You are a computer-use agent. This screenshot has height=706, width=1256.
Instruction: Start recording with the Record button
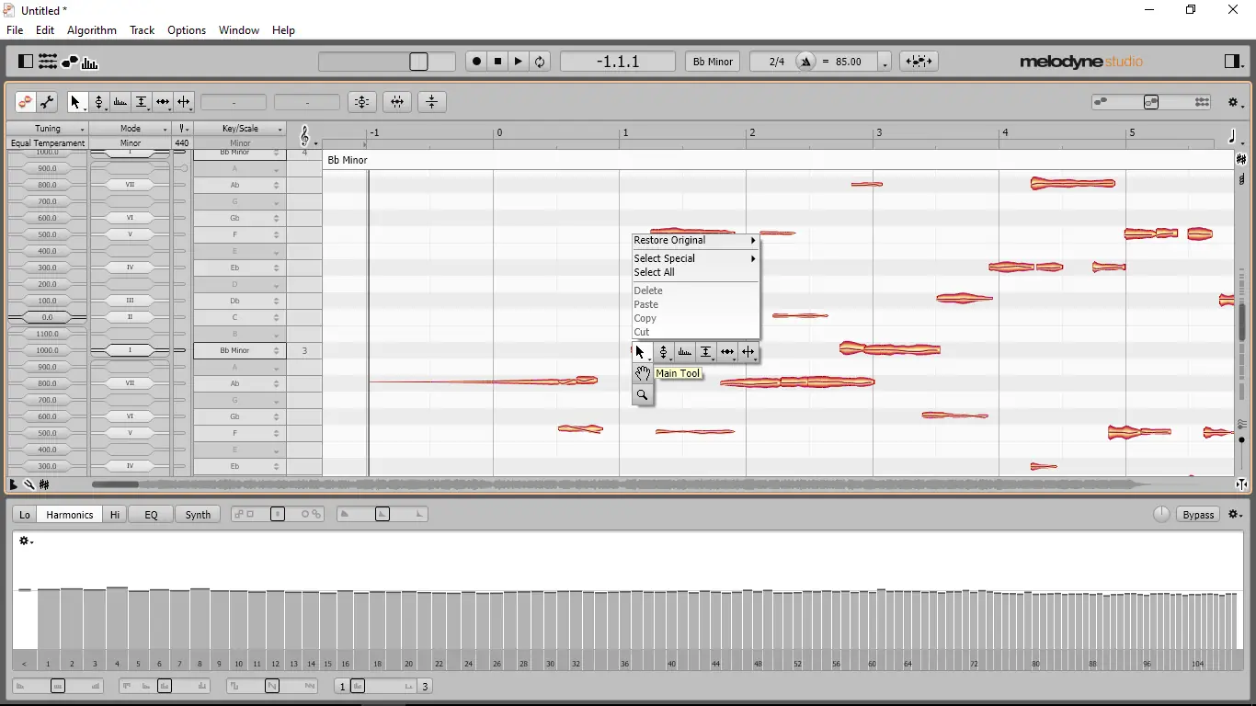(476, 62)
